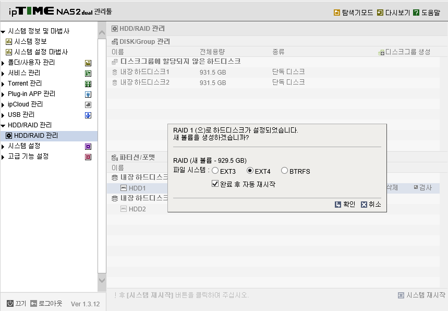This screenshot has height=311, width=448.
Task: Click the 시스템 정보 chart icon
Action: click(x=9, y=42)
